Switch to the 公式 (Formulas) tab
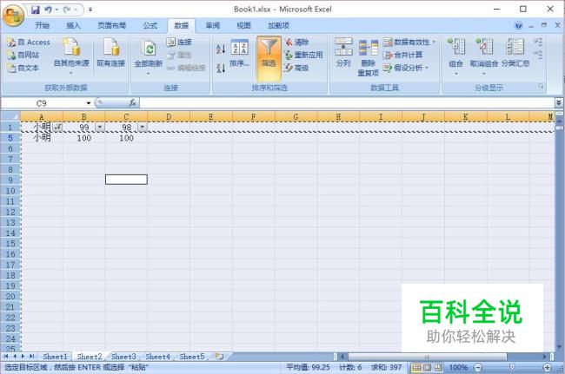Viewport: 565px width, 374px height. pos(150,25)
